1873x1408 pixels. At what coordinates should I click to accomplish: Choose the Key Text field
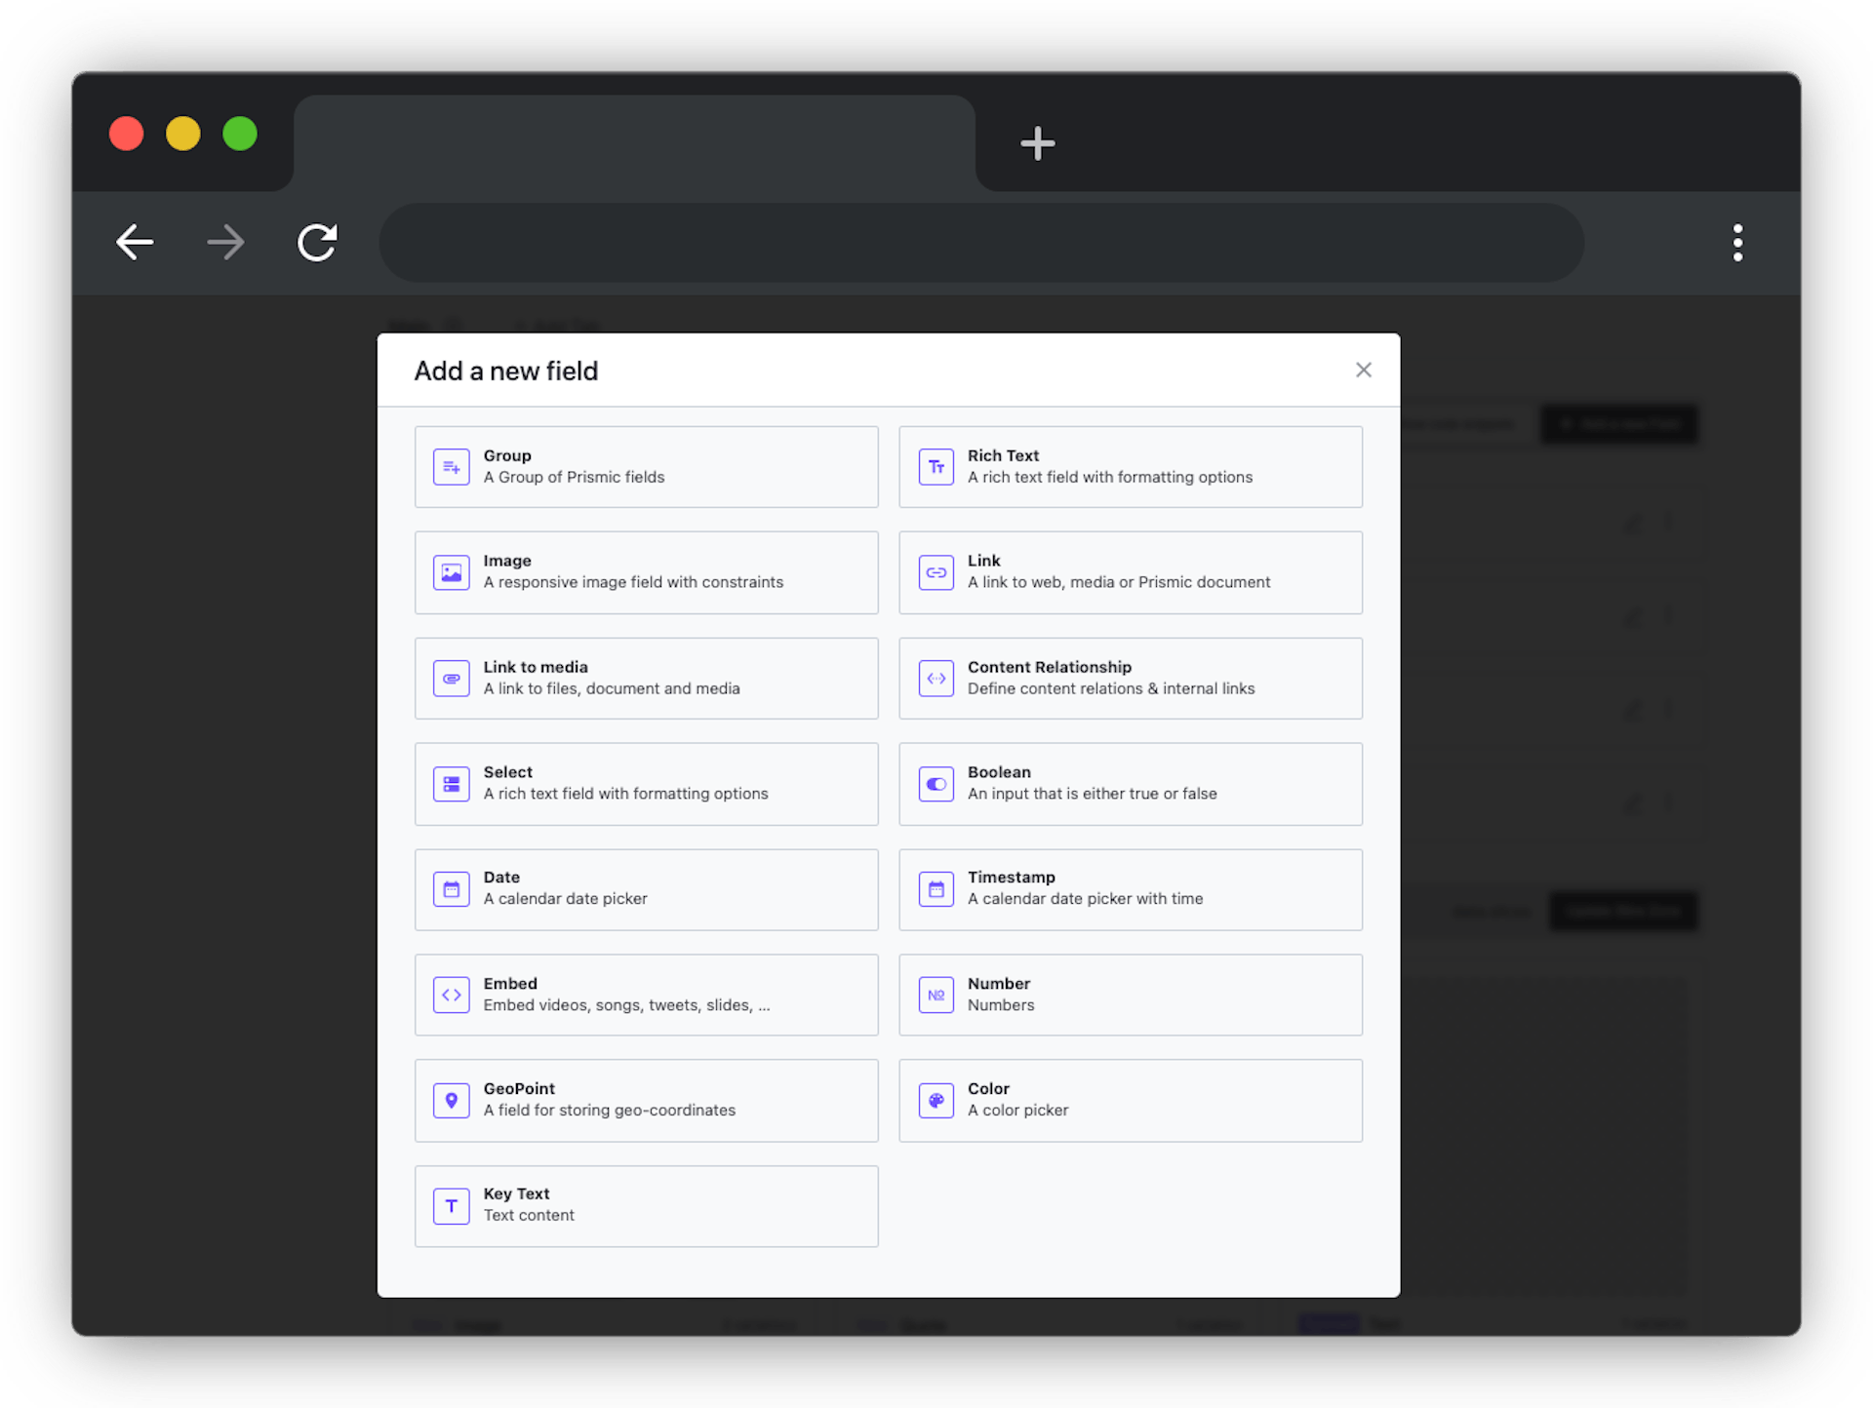click(646, 1206)
